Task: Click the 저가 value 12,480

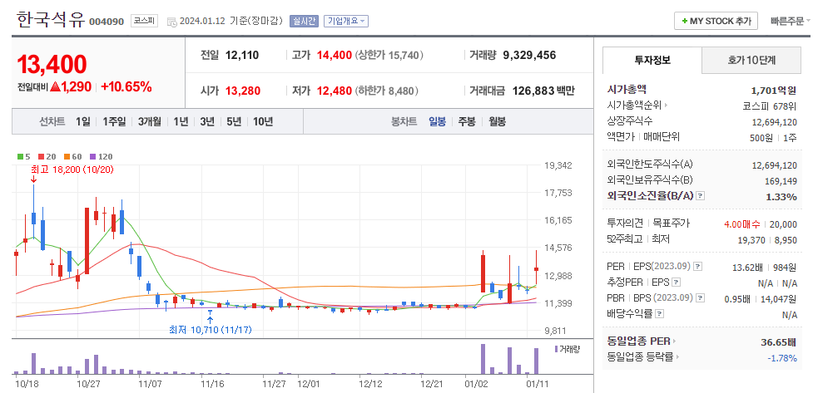Action: coord(335,91)
